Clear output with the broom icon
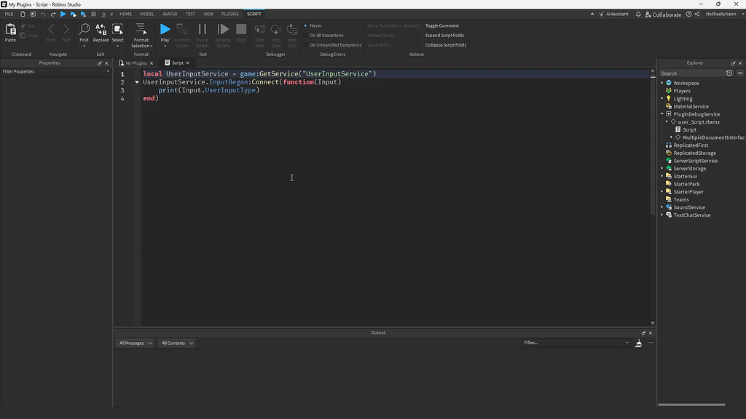Viewport: 746px width, 419px height. 639,343
